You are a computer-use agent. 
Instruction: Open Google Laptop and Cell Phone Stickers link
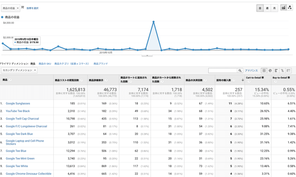point(25,142)
